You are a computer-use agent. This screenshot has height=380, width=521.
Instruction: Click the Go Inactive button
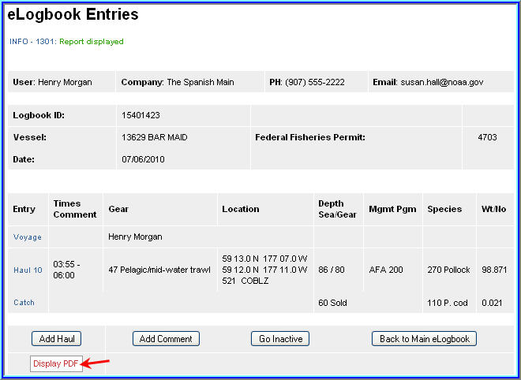click(280, 338)
